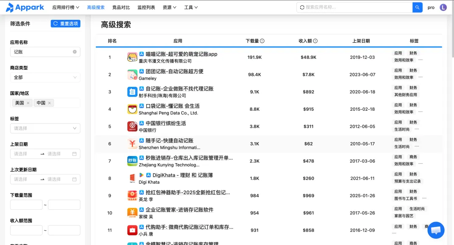Expand more tags for 喵喵记账 row
The image size is (454, 245).
pyautogui.click(x=420, y=60)
